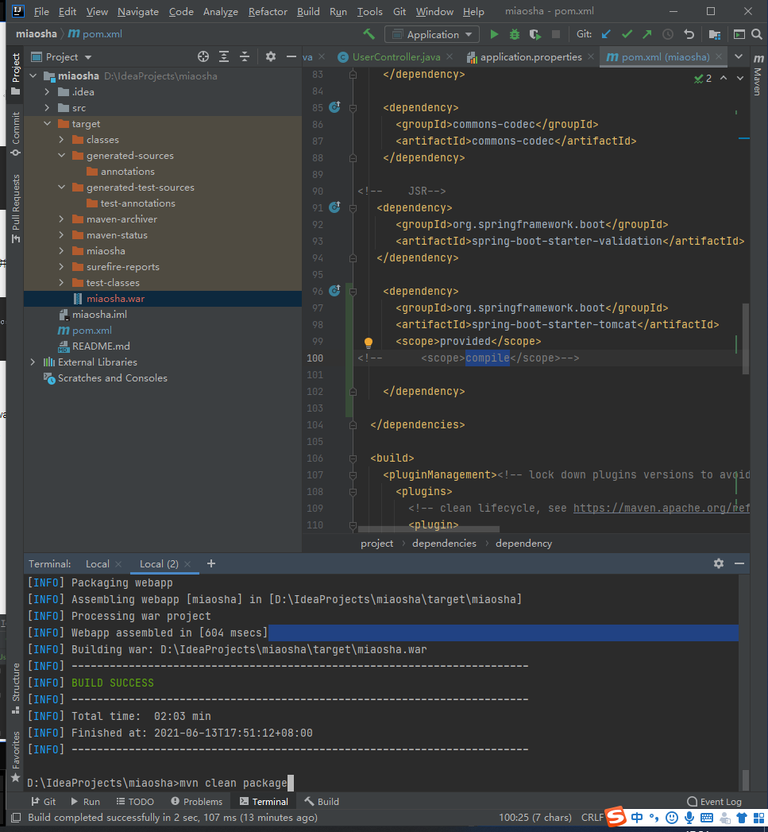Switch to the application.properties tab
The image size is (768, 832).
click(x=531, y=57)
